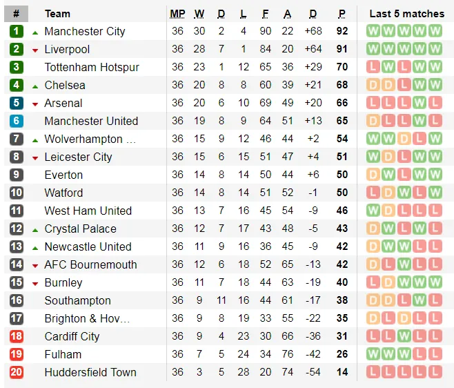Click Tottenham Hotspur's rank 3 badge
The height and width of the screenshot is (388, 454).
click(x=17, y=67)
